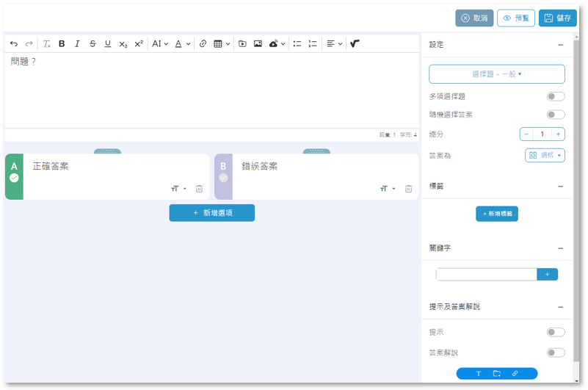Enable the 多項選擇題 switch
588x390 pixels.
pos(556,96)
